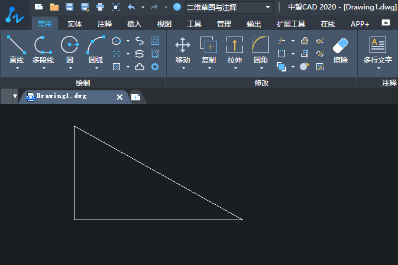Viewport: 398px width, 265px height.
Task: Expand the Arc (圆弧) dropdown arrow
Action: click(x=97, y=68)
